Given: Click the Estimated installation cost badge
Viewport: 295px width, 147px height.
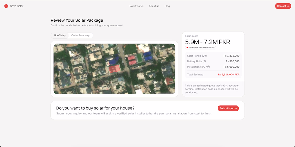Looking at the screenshot, I should [x=200, y=48].
